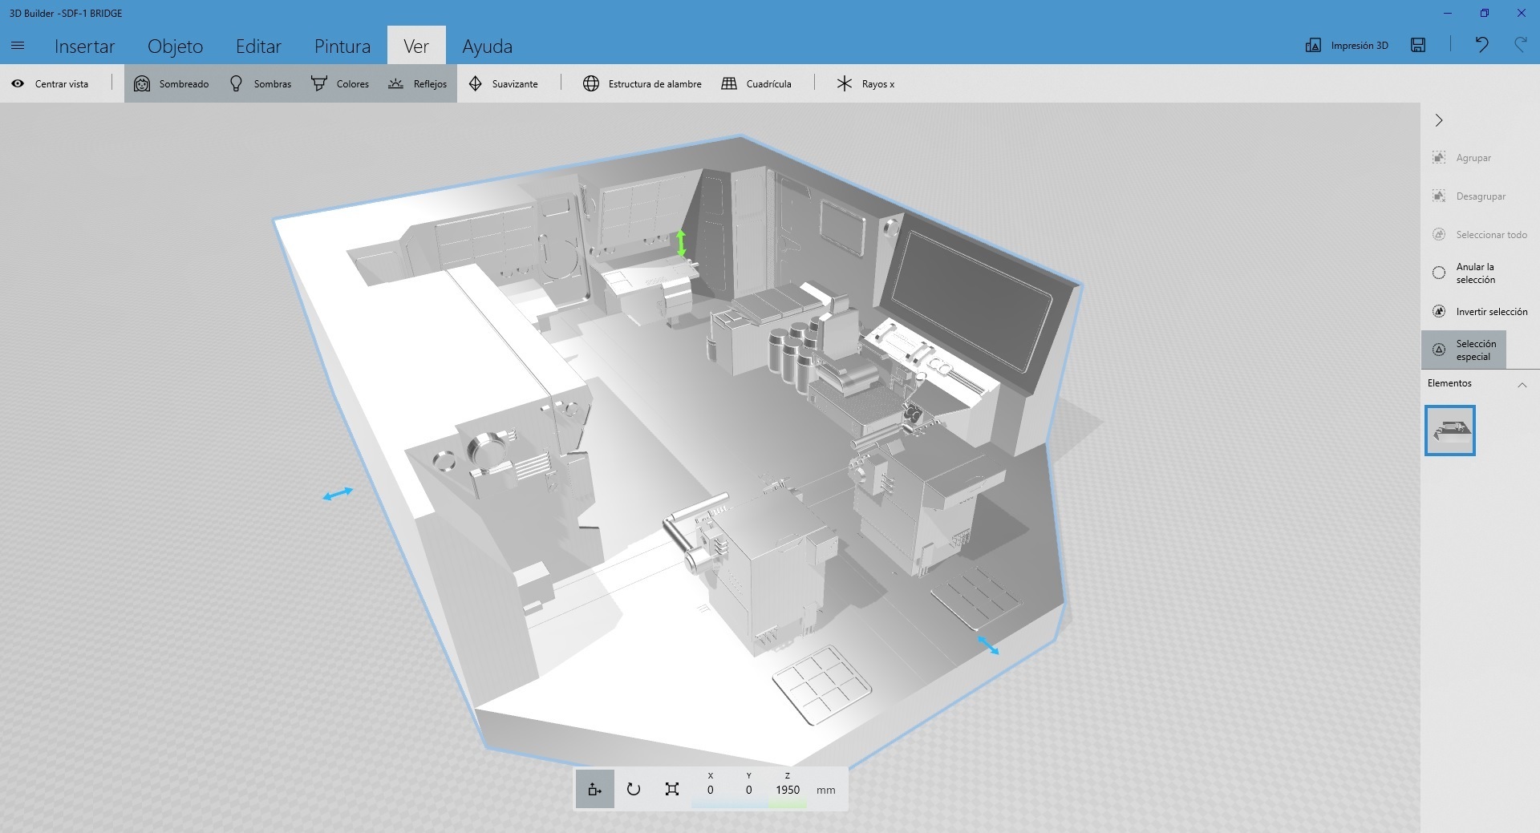Collapse the right side panel chevron
This screenshot has height=833, width=1540.
(x=1439, y=120)
